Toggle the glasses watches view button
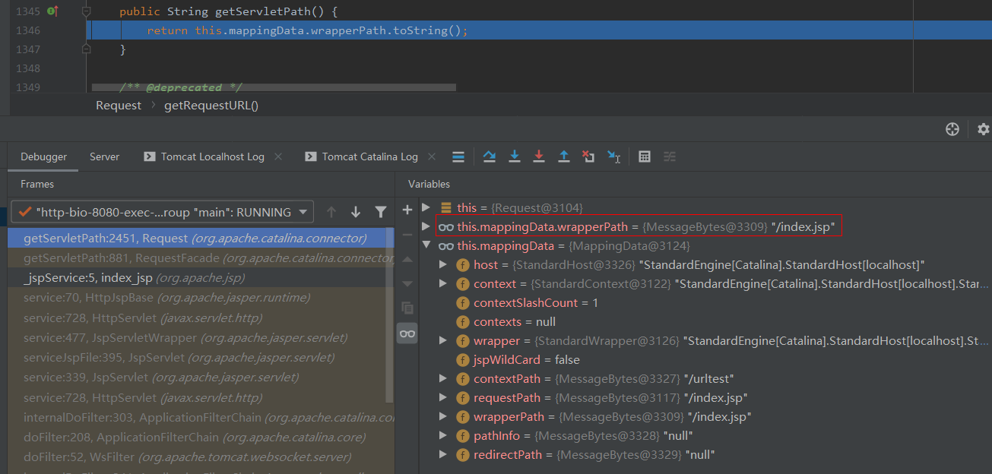Image resolution: width=992 pixels, height=474 pixels. 407,333
